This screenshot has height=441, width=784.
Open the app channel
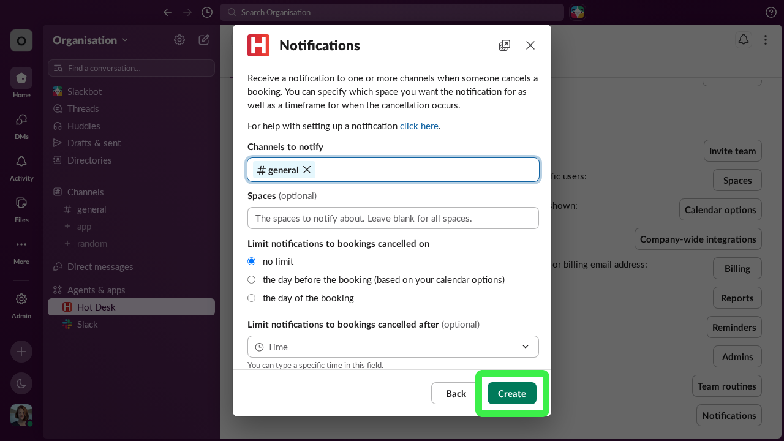[x=131, y=226]
